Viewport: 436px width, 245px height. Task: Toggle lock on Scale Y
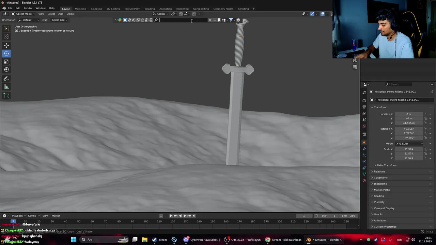tap(425, 154)
